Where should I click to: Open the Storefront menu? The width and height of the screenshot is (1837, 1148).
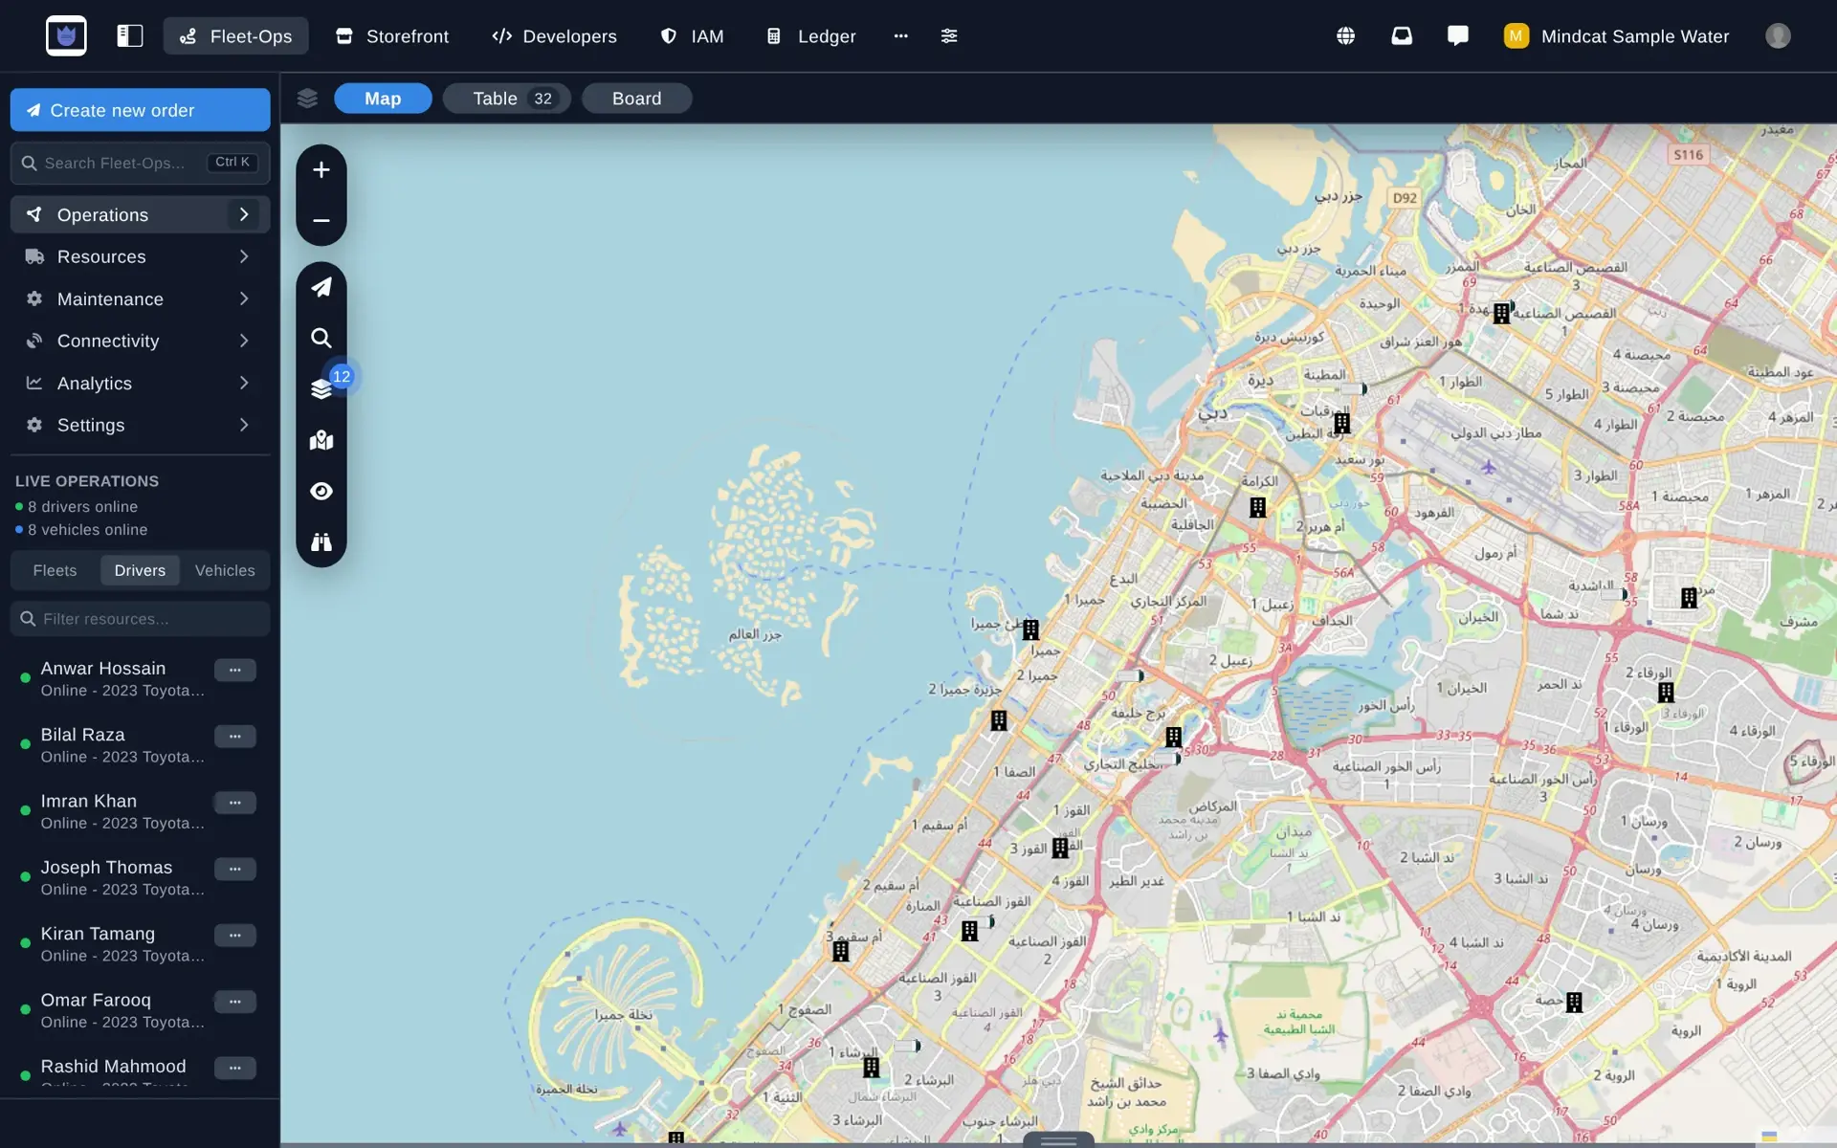tap(392, 36)
